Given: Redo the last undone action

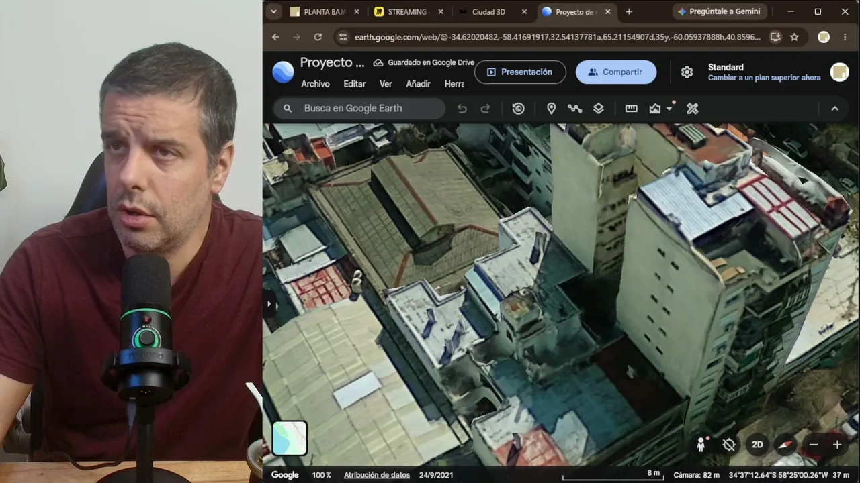Looking at the screenshot, I should pyautogui.click(x=485, y=109).
